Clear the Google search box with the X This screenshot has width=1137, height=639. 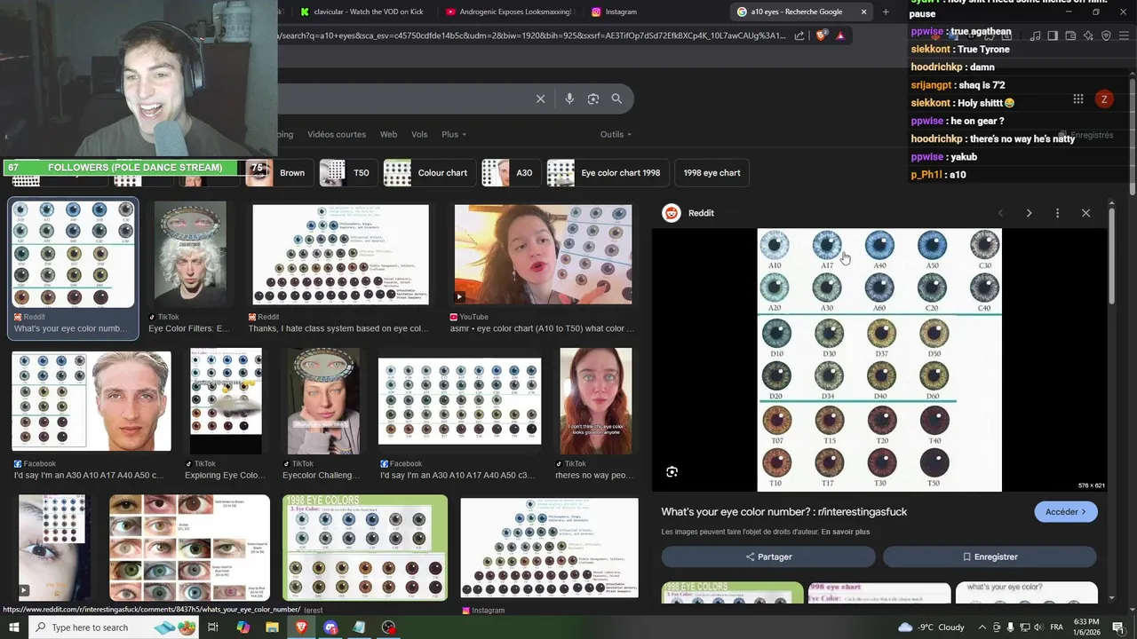[x=540, y=99]
